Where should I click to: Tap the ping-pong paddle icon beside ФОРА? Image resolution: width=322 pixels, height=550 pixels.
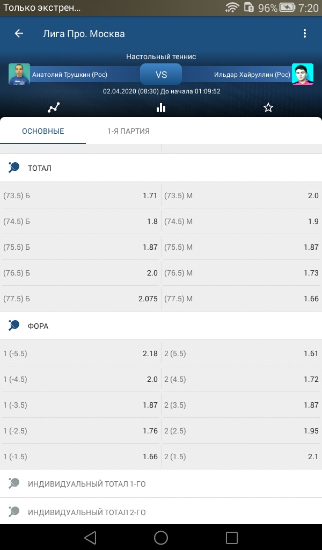[14, 325]
